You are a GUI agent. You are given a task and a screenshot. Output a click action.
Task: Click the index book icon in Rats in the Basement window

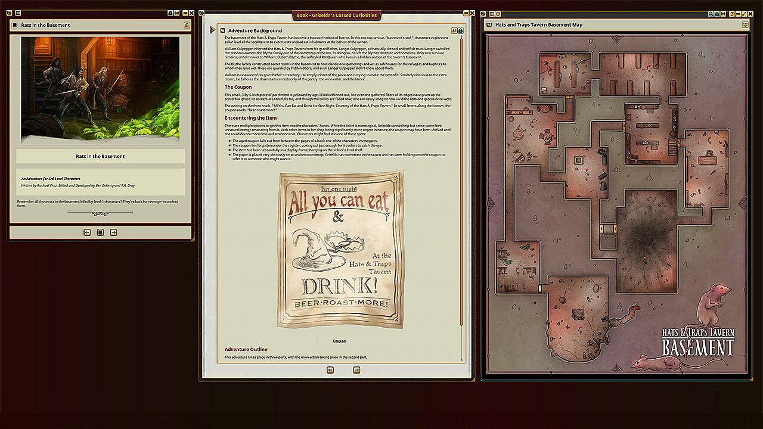[18, 13]
